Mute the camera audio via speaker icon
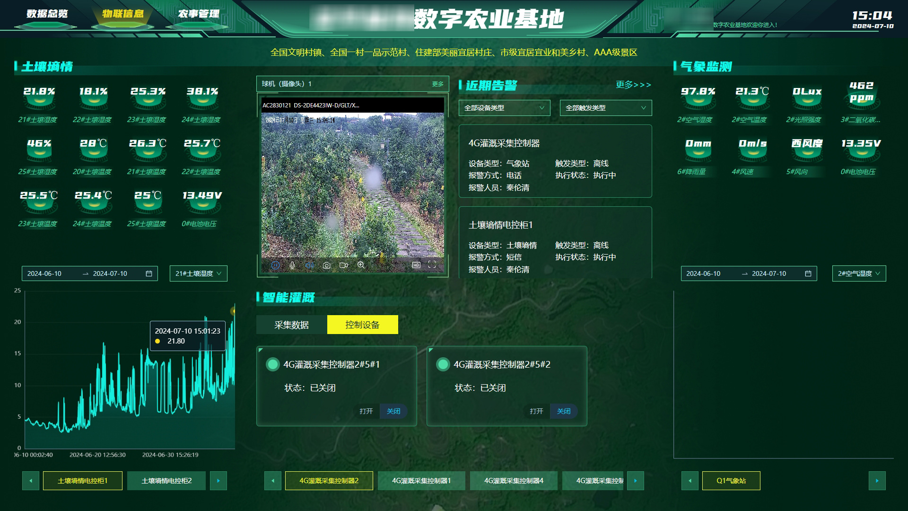 310,265
